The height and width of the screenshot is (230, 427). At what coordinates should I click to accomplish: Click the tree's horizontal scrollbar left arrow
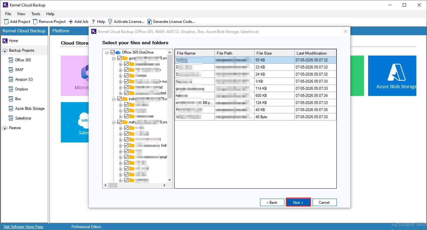(105, 185)
